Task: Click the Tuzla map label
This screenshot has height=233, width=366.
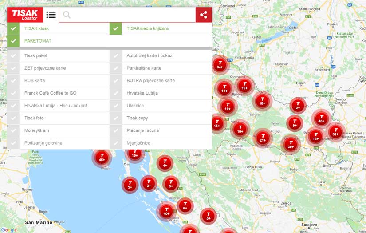Action: pos(321,182)
